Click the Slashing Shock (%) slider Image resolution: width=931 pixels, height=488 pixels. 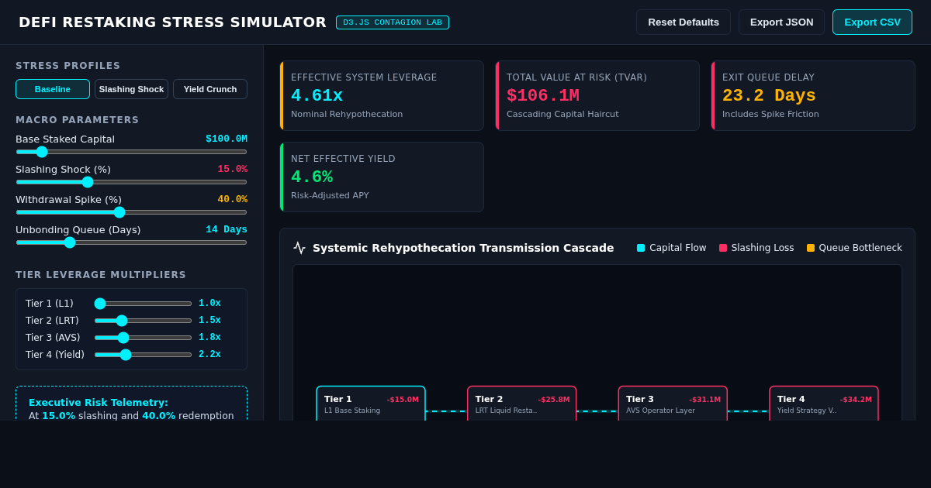pyautogui.click(x=131, y=182)
